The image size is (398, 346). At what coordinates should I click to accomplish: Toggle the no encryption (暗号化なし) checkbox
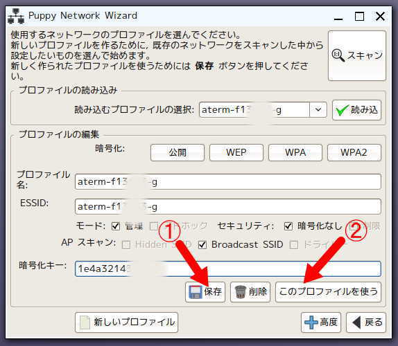[x=288, y=226]
